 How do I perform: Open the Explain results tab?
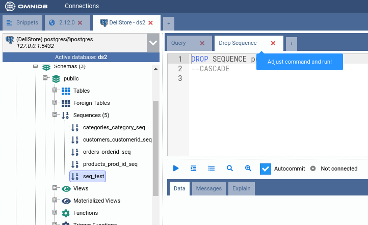[x=242, y=188]
